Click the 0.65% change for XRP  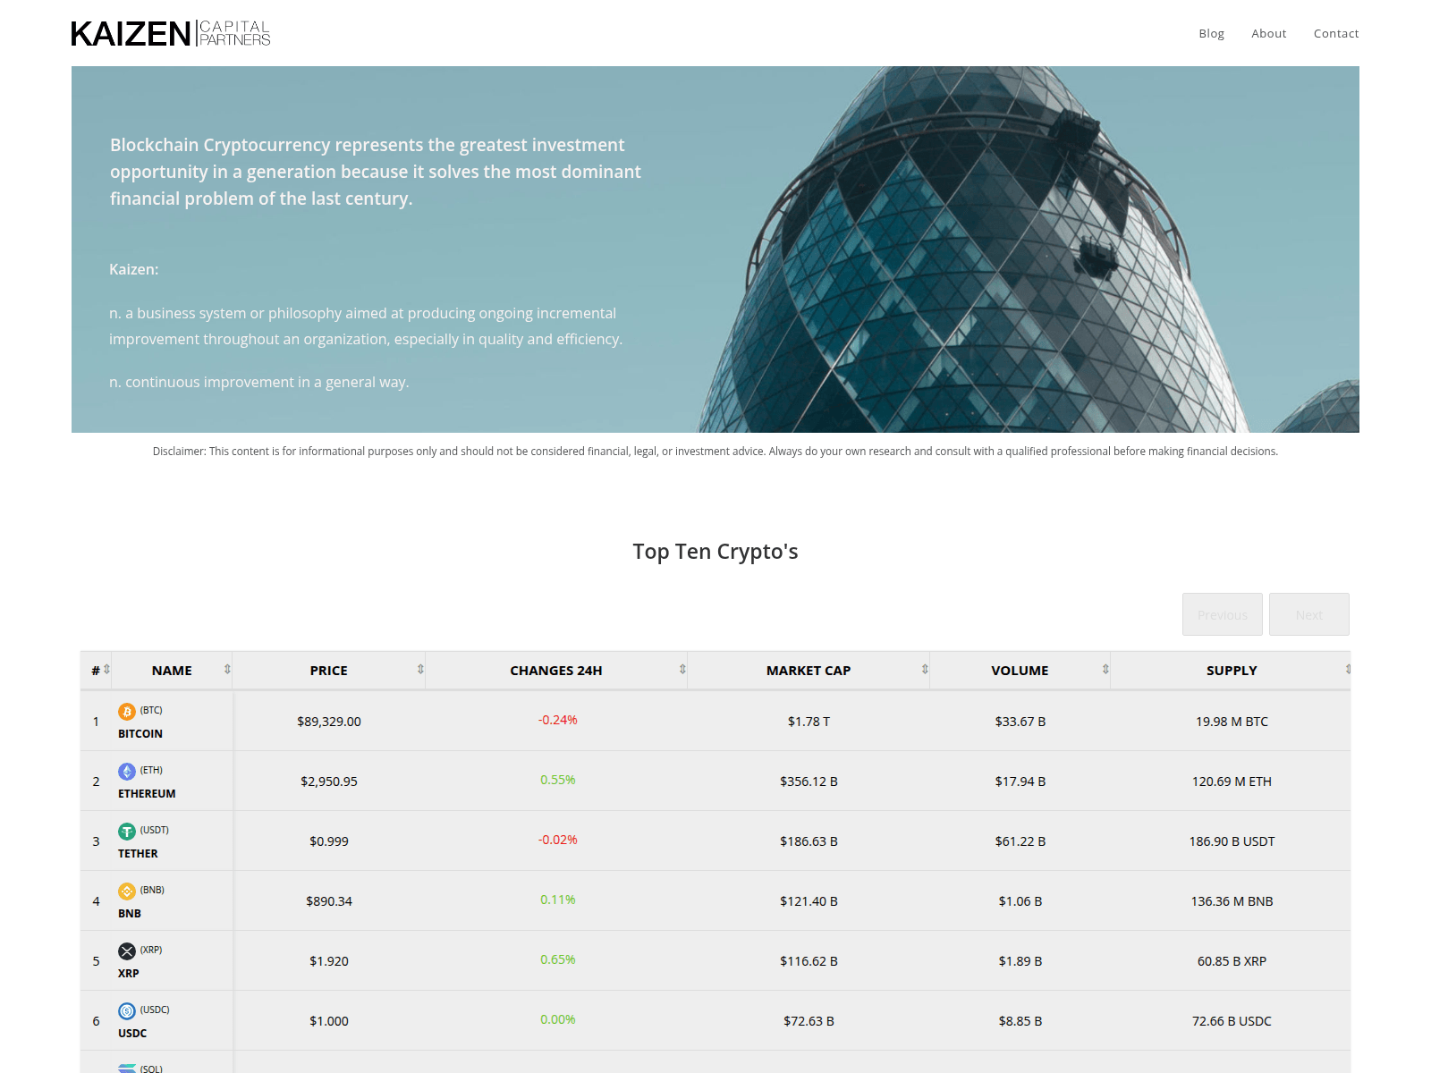point(558,959)
